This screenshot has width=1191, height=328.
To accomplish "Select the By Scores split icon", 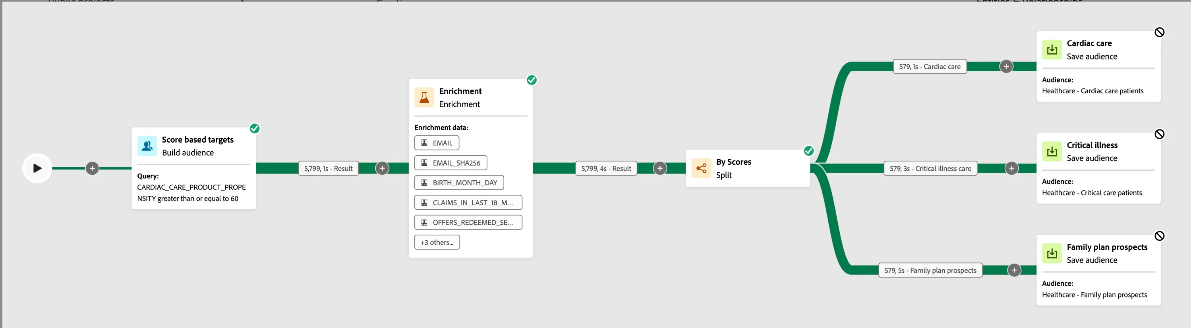I will pos(701,168).
